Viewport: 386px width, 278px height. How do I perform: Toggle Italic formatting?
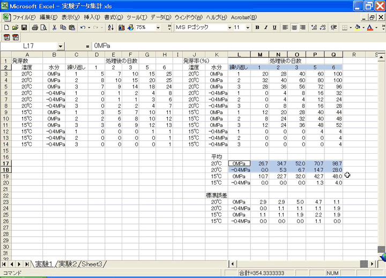[x=266, y=27]
